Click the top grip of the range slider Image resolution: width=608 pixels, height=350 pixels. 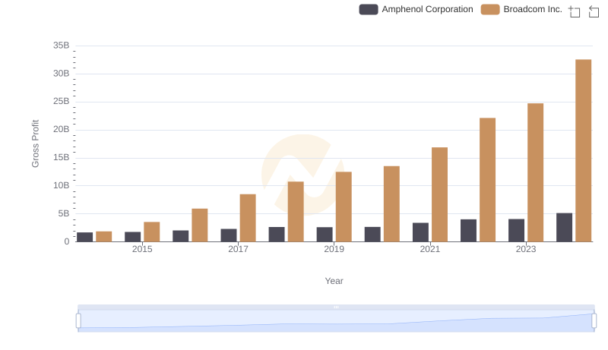point(336,307)
